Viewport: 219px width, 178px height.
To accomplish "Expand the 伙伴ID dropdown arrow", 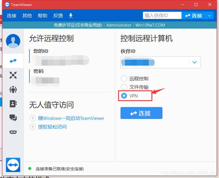I will click(195, 62).
